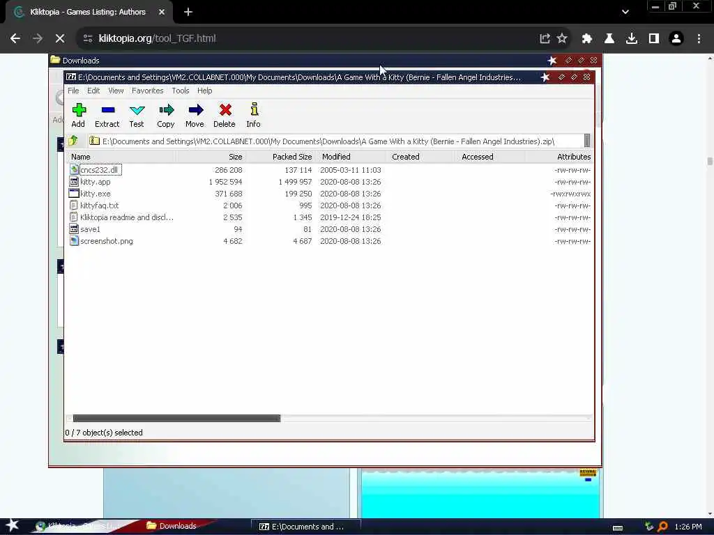This screenshot has width=714, height=535.
Task: Select the kitty.app file
Action: pos(95,182)
